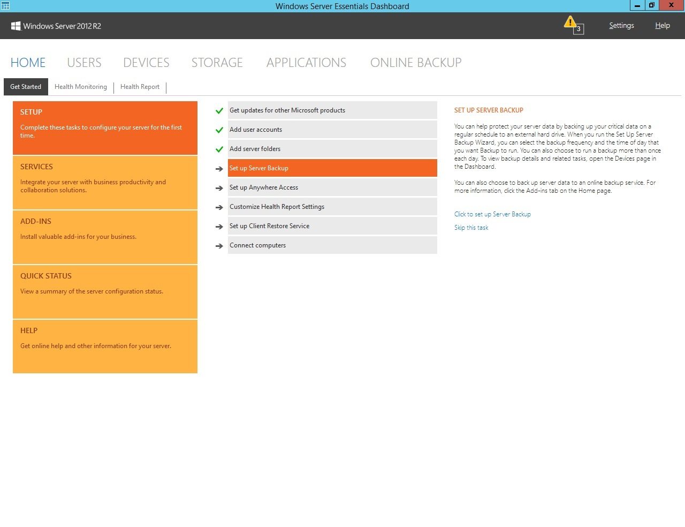Click the SET UP SERVER BACKUP heading
The image size is (685, 527).
pos(489,110)
